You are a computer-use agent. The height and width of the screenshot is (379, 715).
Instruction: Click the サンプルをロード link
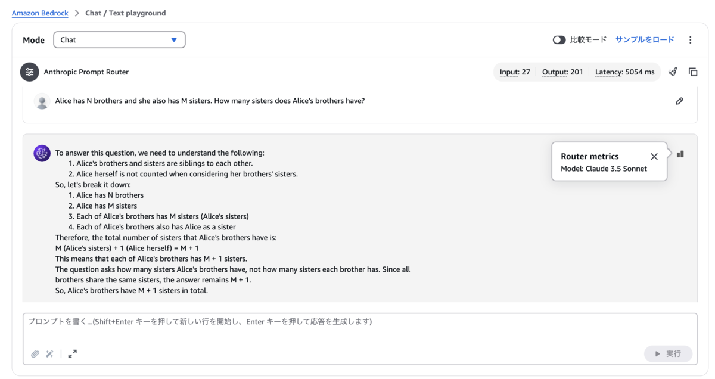(645, 40)
